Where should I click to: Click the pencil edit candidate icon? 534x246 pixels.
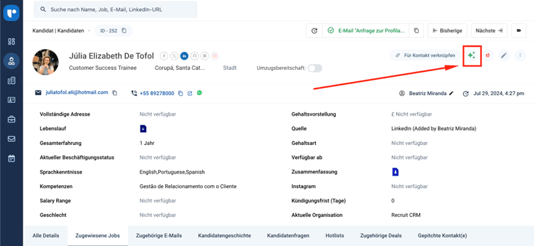[504, 55]
